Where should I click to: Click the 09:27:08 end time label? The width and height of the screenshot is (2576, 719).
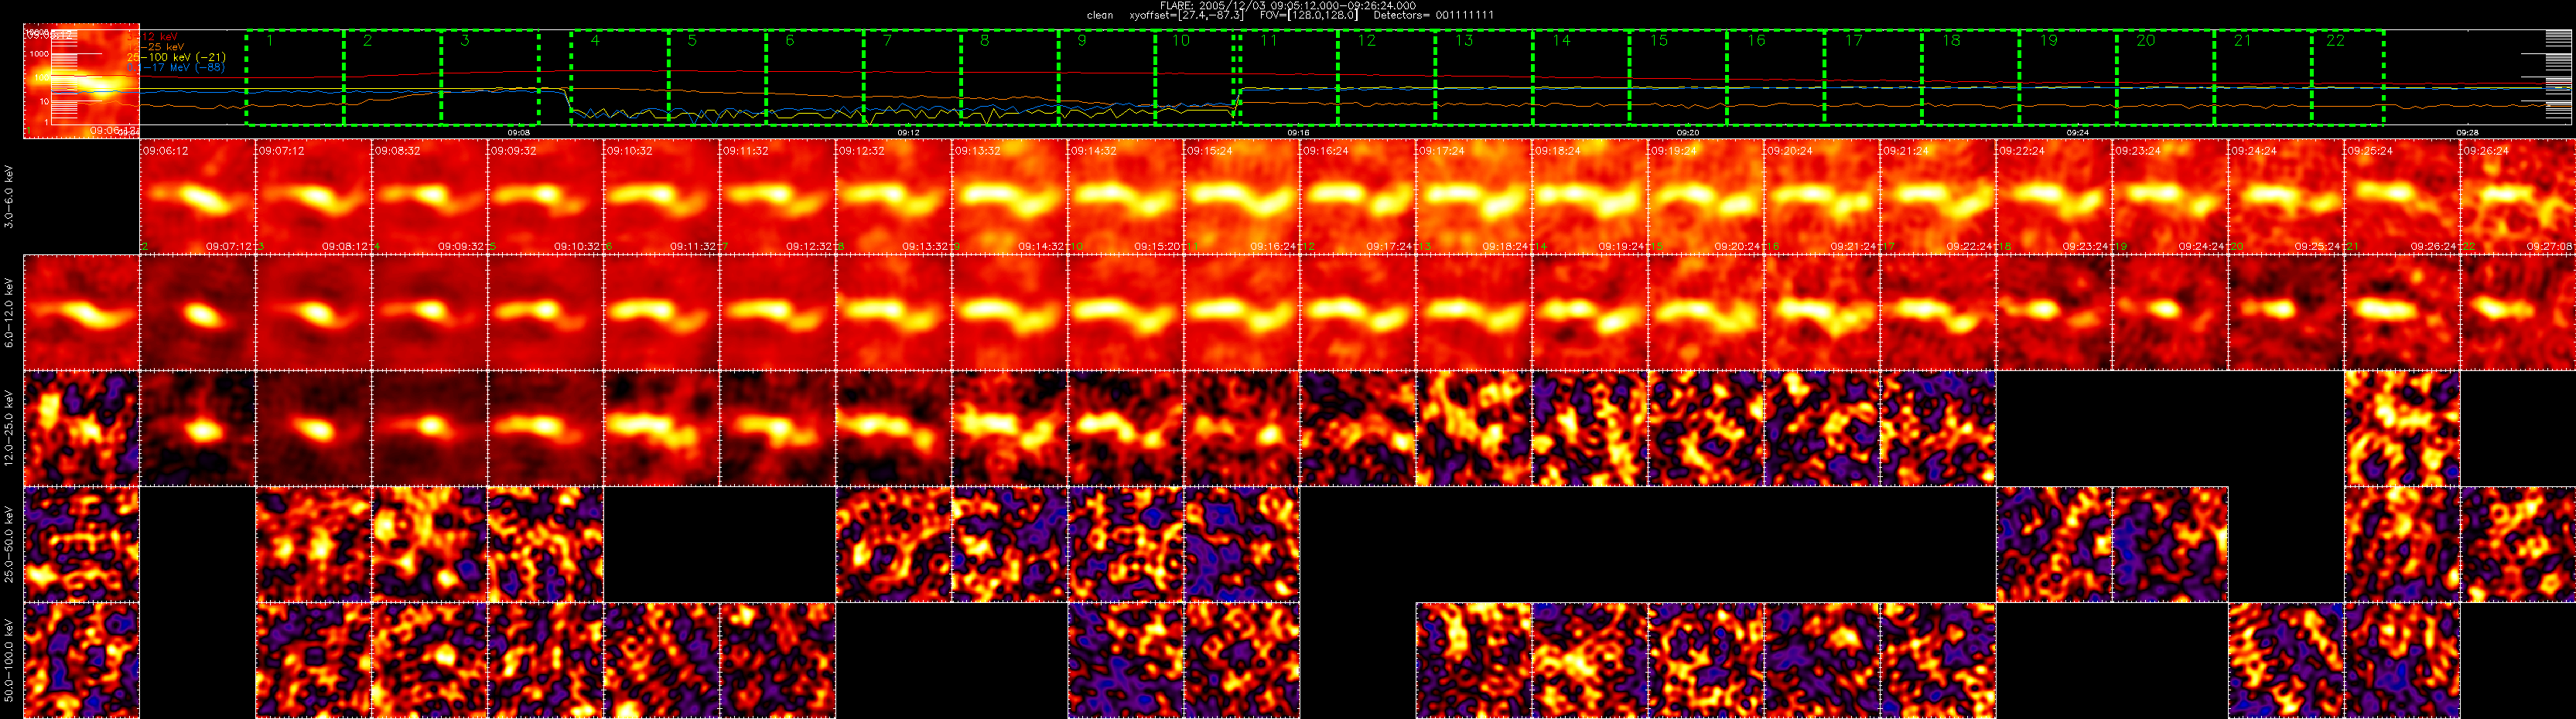coord(2551,246)
